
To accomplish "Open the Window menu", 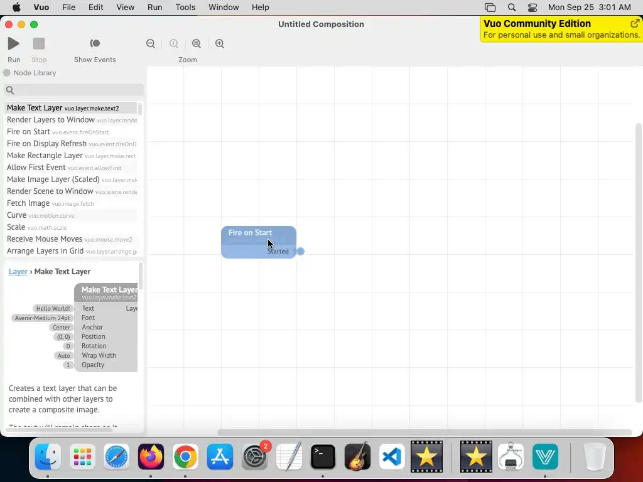I will [224, 7].
